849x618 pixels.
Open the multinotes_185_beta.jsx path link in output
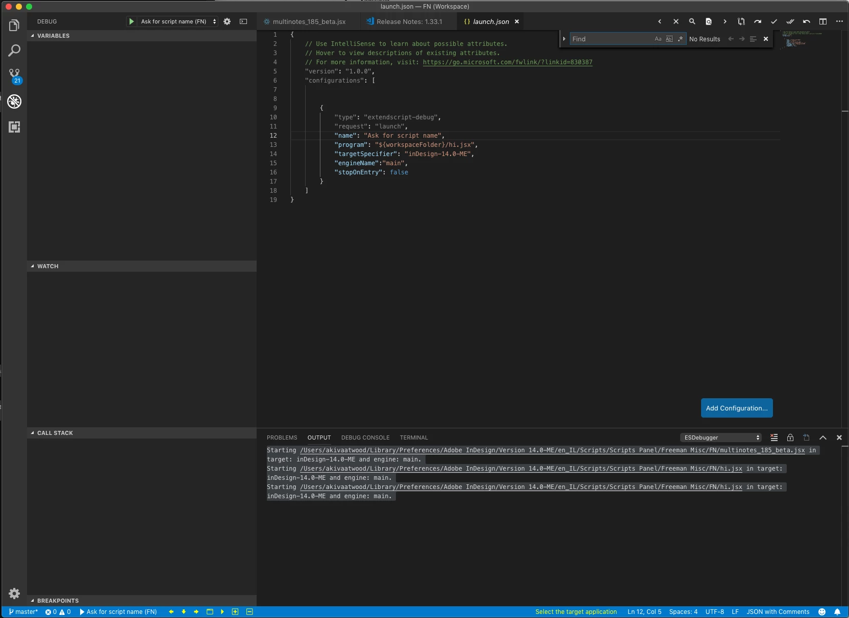click(553, 450)
